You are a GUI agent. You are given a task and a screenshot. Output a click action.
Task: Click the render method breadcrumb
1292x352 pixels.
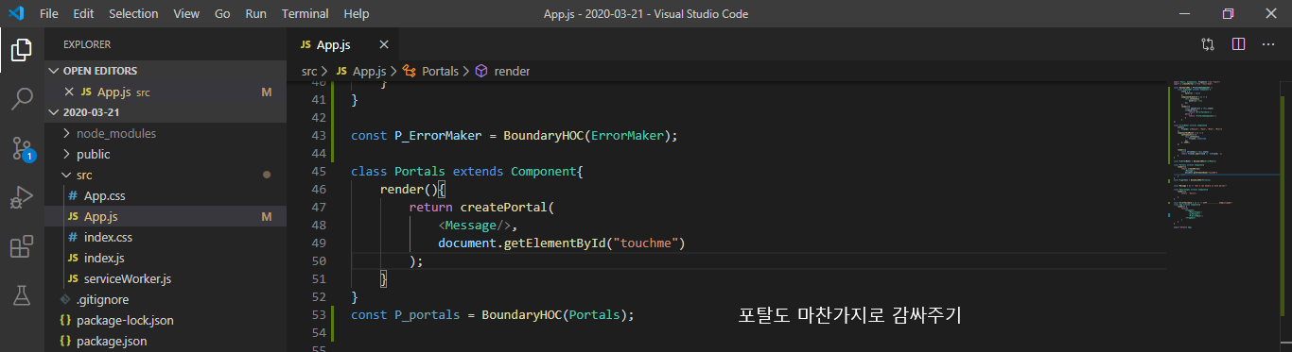pyautogui.click(x=503, y=71)
